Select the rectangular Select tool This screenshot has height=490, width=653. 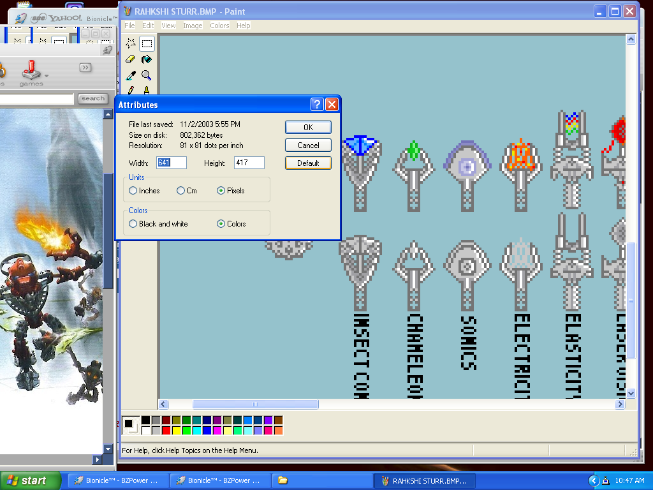coord(147,43)
